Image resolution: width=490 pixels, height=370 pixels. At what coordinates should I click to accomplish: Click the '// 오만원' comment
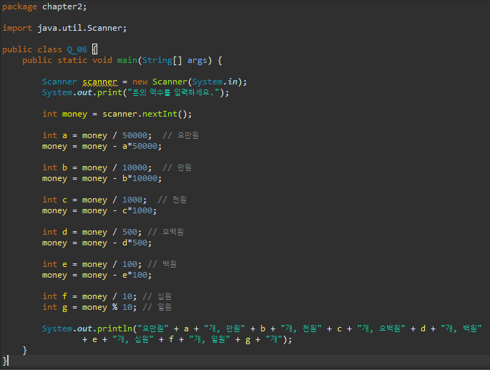[x=181, y=135]
